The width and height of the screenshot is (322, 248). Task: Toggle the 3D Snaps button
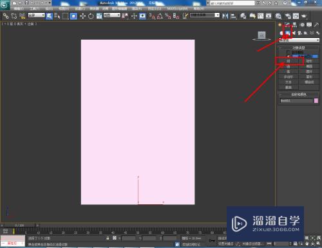click(152, 16)
